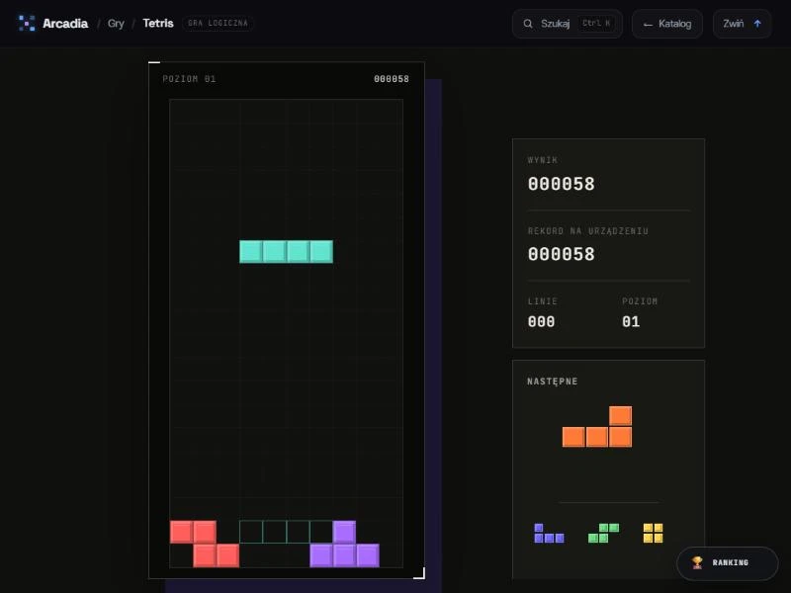Screen dimensions: 791x593
Task: Open the Ranking leaderboard button
Action: click(x=727, y=562)
